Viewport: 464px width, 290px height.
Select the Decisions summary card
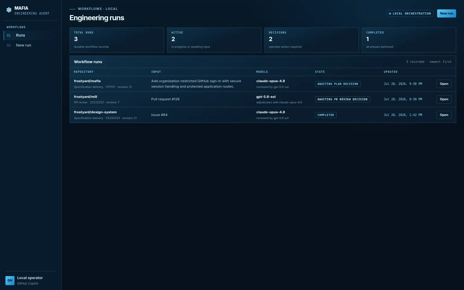(311, 40)
